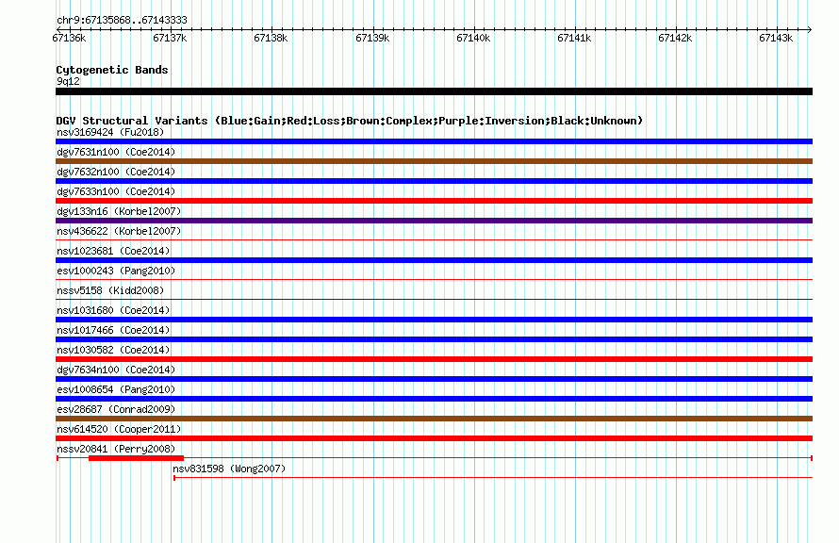Click the red nsv1030582 loss bar
839x543 pixels.
[x=434, y=359]
